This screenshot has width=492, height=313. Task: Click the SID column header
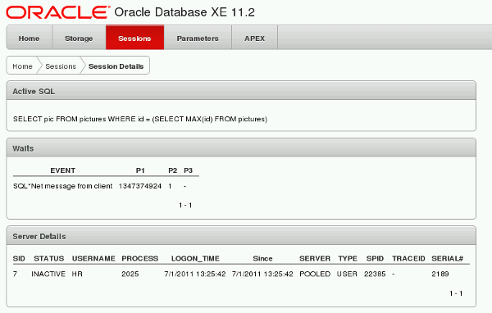coord(19,258)
